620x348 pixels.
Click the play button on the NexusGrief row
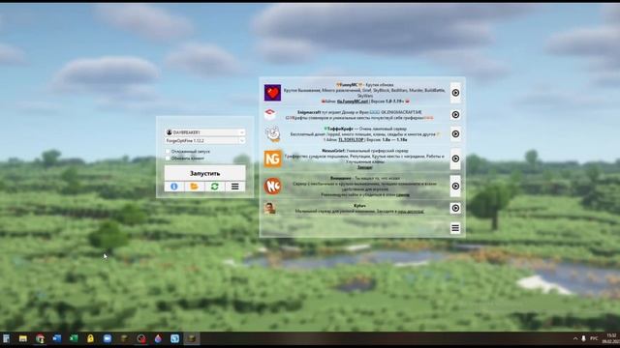[455, 159]
